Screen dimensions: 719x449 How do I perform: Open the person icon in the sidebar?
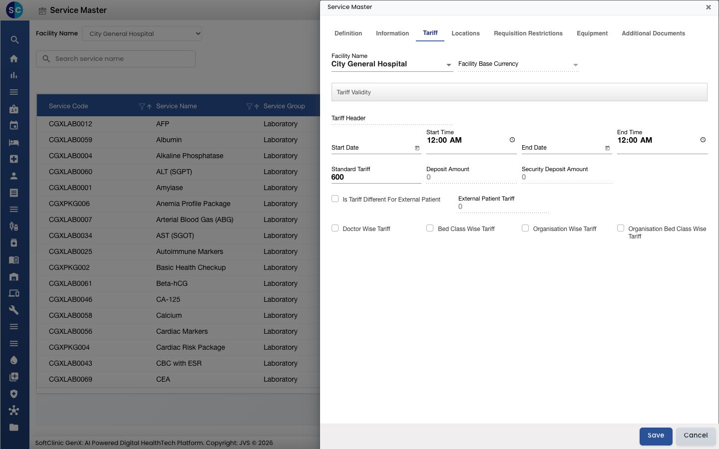coord(14,176)
